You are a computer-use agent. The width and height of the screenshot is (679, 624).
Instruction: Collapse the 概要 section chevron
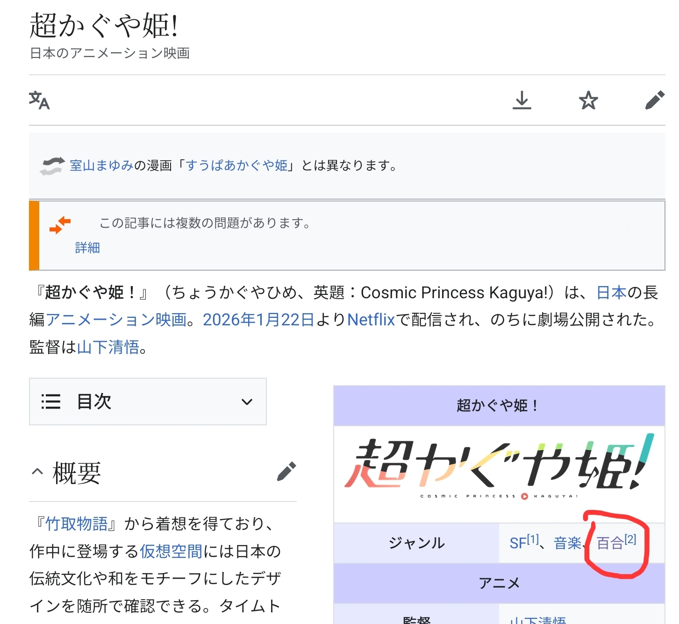pos(37,472)
